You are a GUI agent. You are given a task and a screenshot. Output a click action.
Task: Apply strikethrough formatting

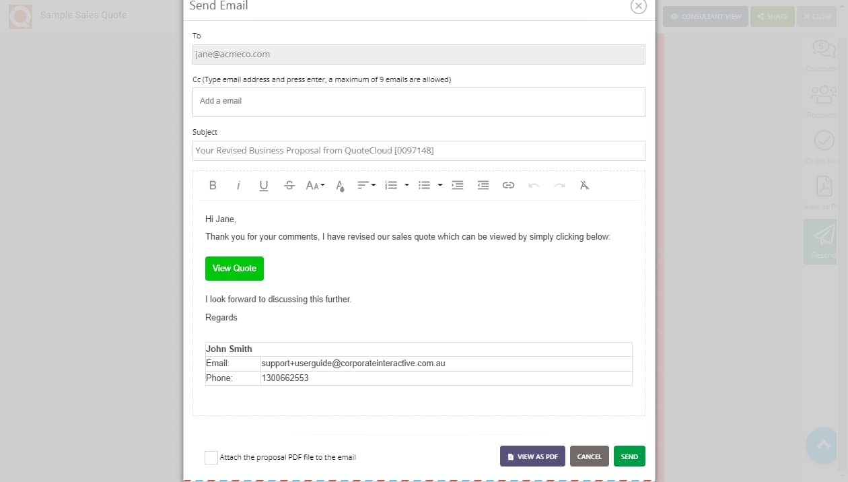289,185
